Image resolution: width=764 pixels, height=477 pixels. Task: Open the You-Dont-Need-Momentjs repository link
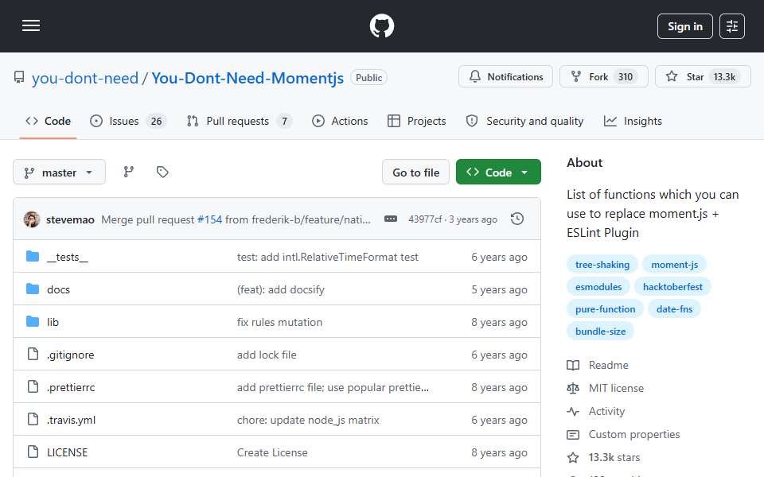(248, 78)
